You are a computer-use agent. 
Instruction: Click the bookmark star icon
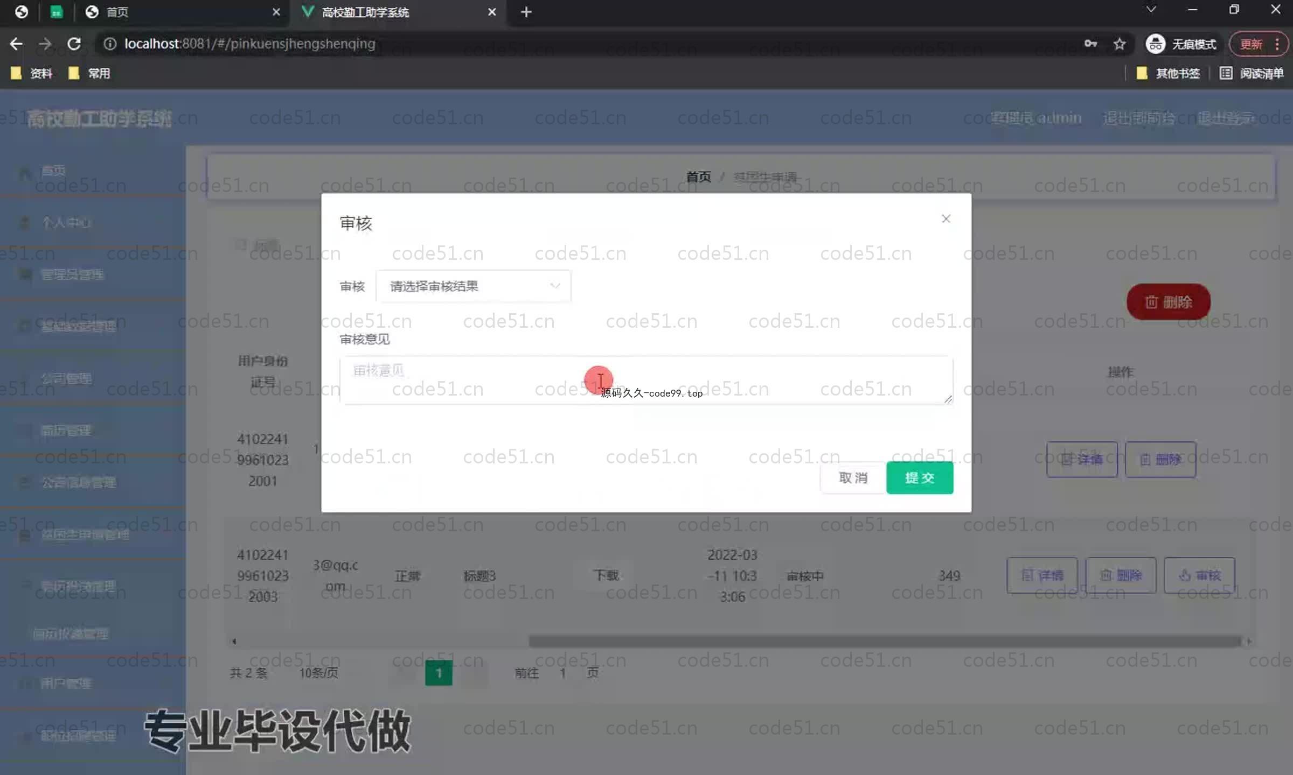click(x=1120, y=44)
